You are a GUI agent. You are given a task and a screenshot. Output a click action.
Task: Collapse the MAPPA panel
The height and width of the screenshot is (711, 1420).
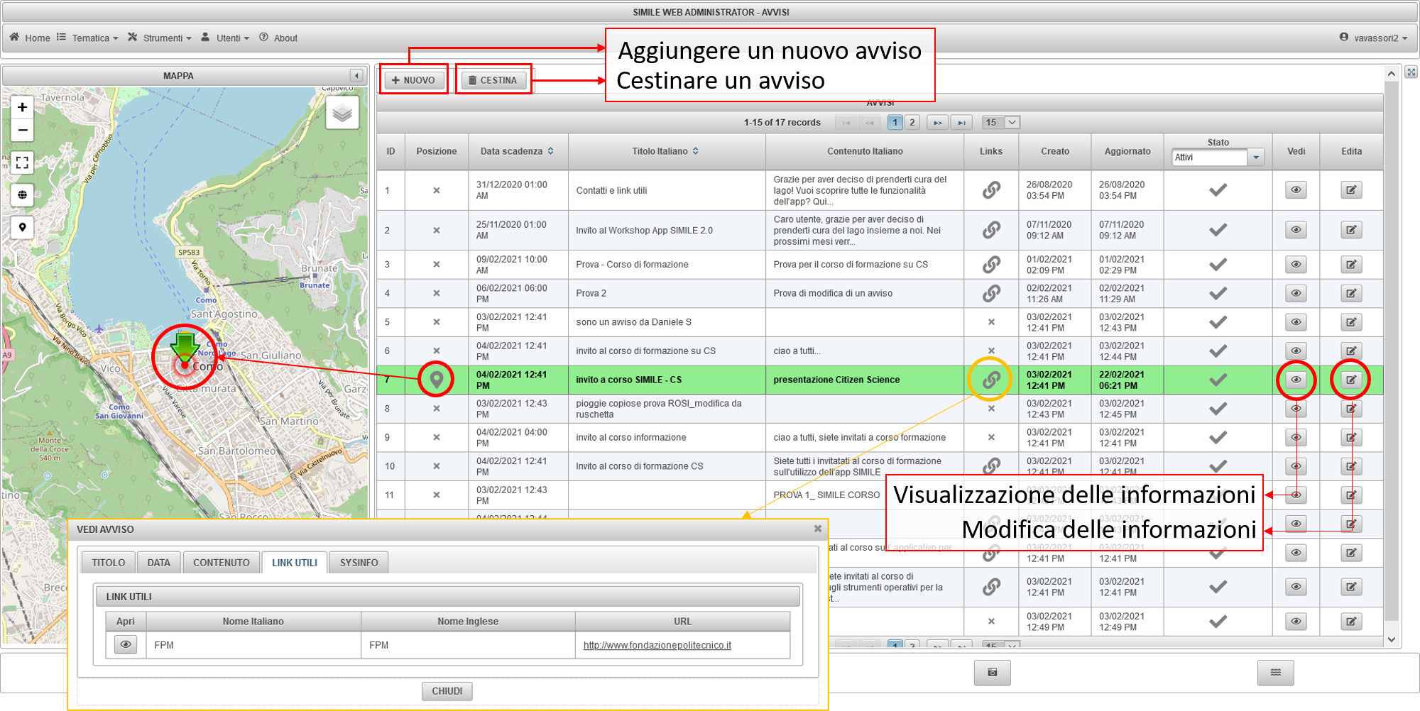[x=356, y=75]
